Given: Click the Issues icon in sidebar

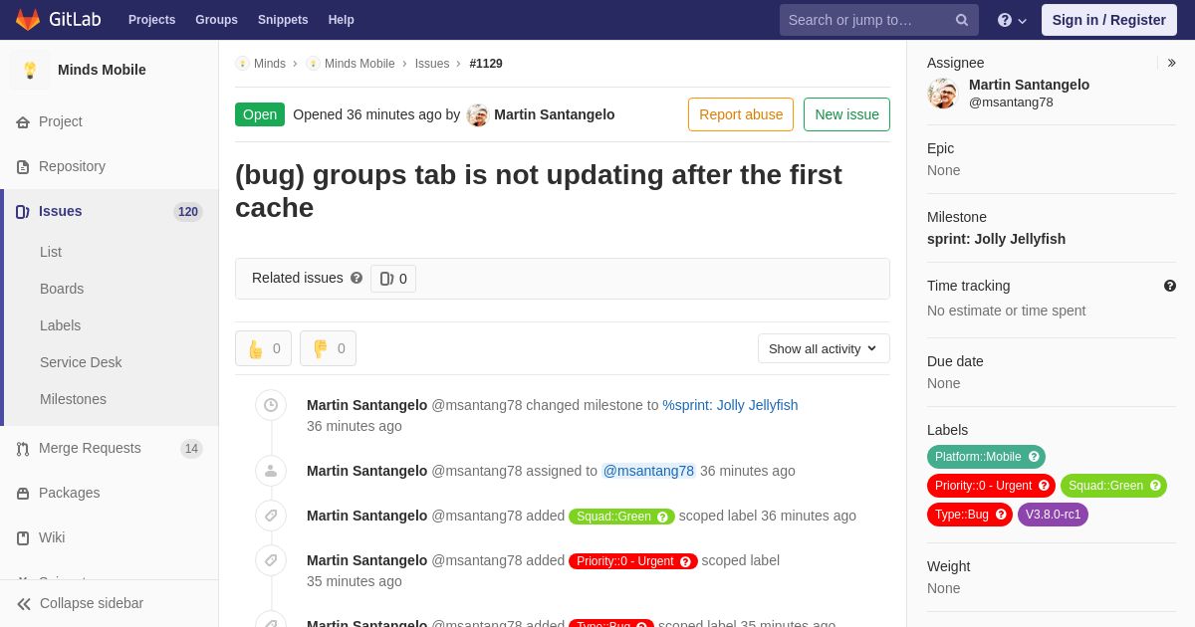Looking at the screenshot, I should (x=23, y=212).
